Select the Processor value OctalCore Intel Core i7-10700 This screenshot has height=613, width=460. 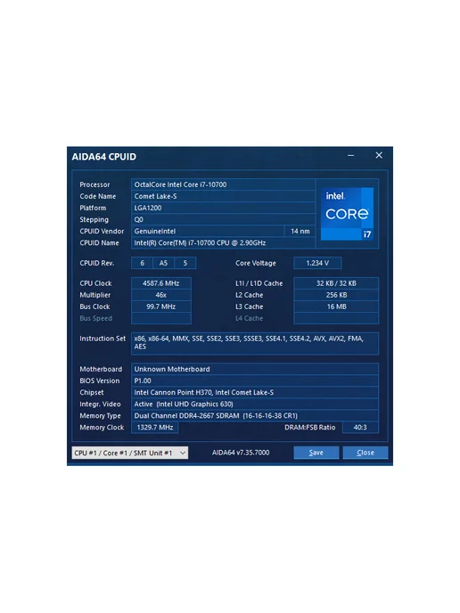223,184
